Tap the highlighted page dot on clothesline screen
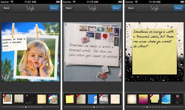Screen dimensions: 185x110 (x=26, y=107)
